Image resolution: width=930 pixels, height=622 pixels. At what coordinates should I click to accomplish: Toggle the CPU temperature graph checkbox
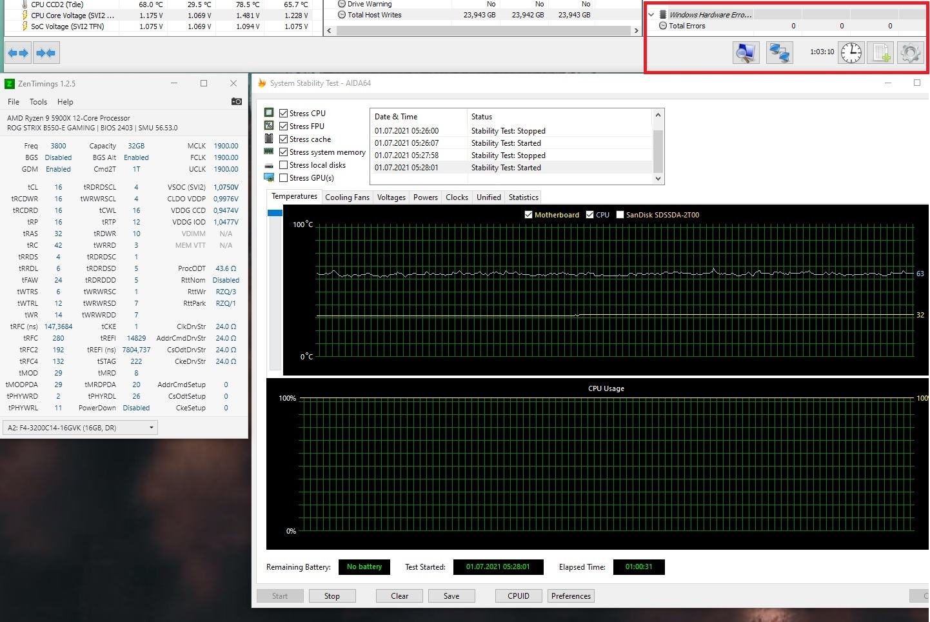click(x=589, y=215)
